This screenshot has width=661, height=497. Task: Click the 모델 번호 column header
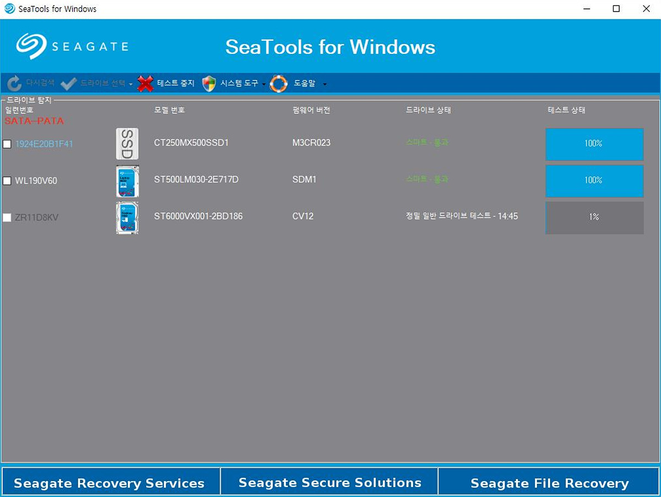tap(170, 110)
